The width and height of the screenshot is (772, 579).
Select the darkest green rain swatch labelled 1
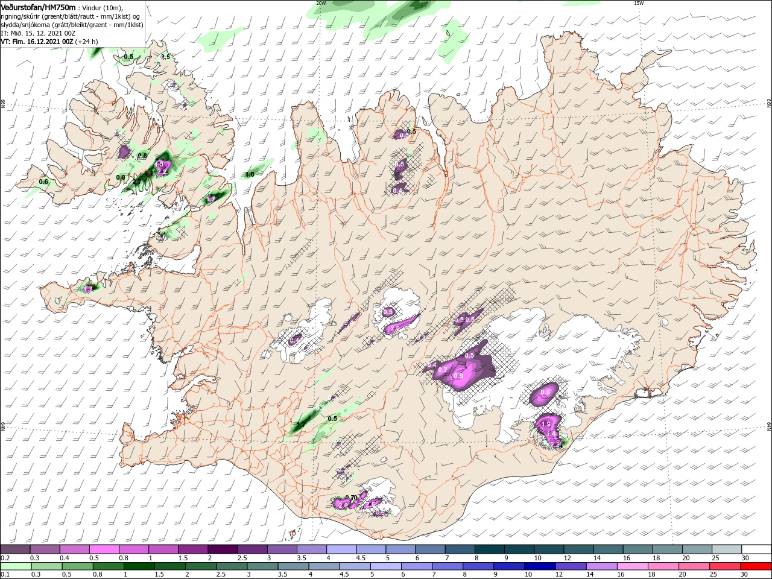139,566
